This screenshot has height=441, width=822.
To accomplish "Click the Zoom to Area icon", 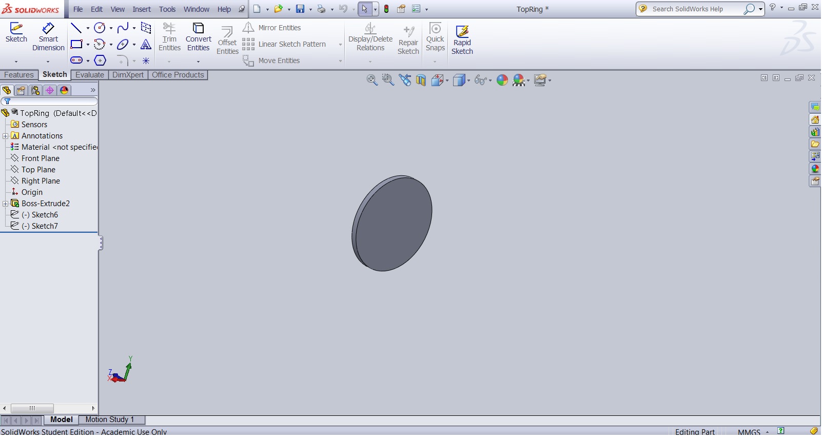I will pos(388,80).
